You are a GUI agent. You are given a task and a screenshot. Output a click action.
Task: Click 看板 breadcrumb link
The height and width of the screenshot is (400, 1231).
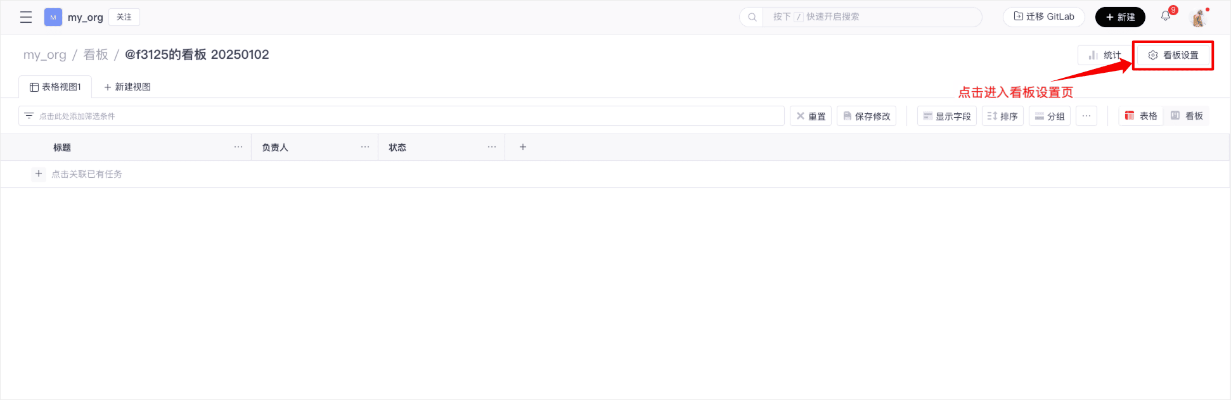click(x=96, y=54)
